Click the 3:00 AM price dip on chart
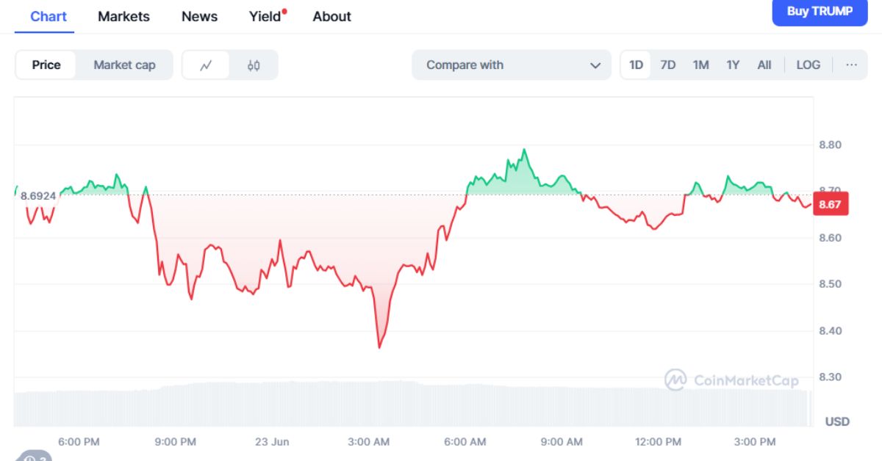 click(379, 346)
